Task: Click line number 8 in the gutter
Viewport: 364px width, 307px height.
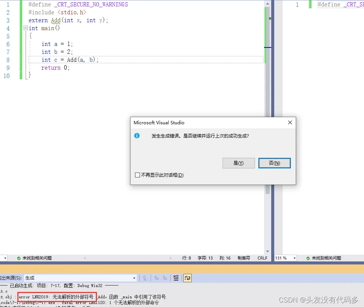Action: point(8,60)
